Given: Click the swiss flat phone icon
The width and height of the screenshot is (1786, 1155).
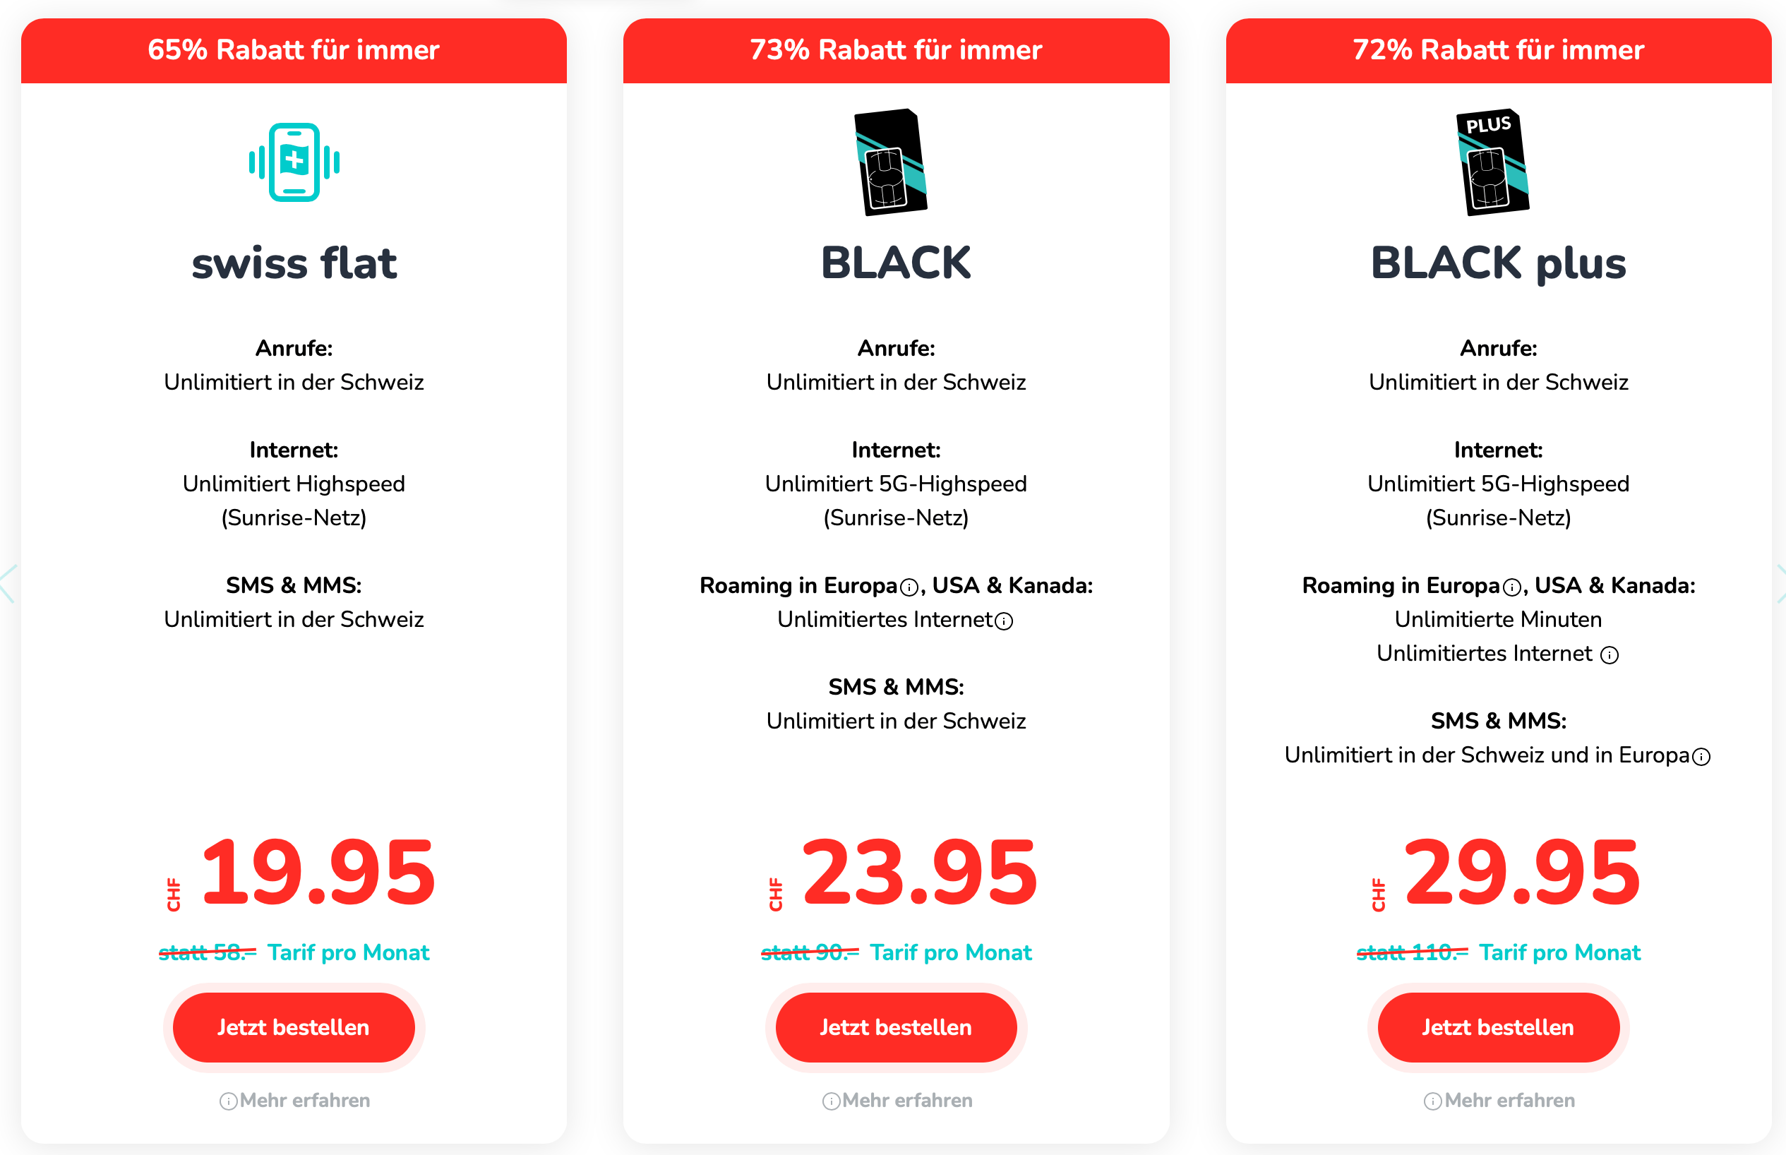Looking at the screenshot, I should click(294, 162).
